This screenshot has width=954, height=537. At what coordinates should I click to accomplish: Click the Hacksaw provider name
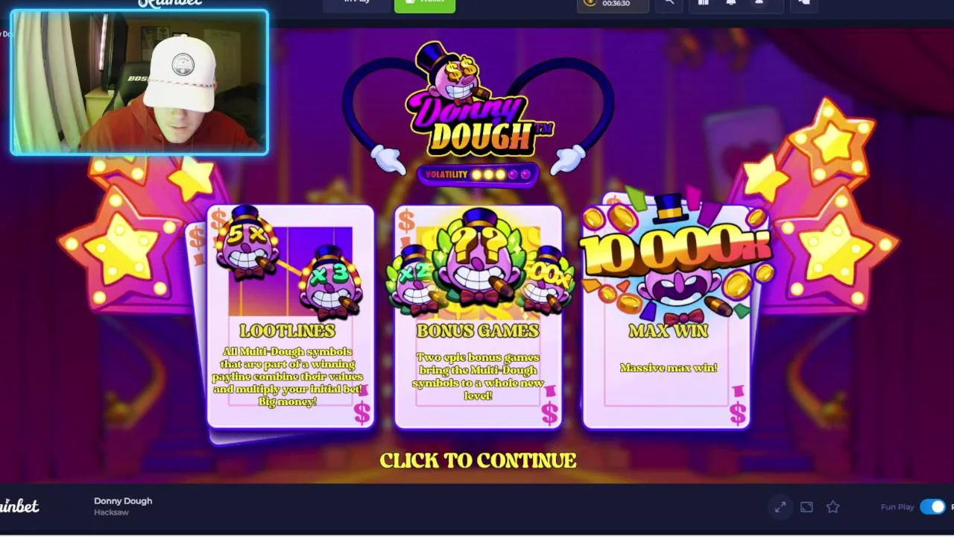pyautogui.click(x=110, y=512)
